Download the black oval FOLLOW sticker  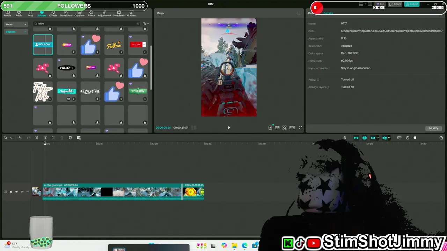point(74,76)
